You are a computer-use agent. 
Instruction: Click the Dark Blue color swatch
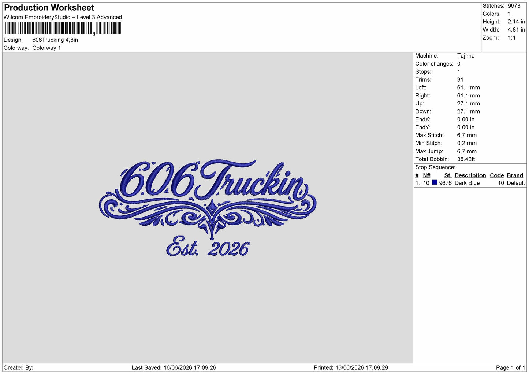click(435, 182)
